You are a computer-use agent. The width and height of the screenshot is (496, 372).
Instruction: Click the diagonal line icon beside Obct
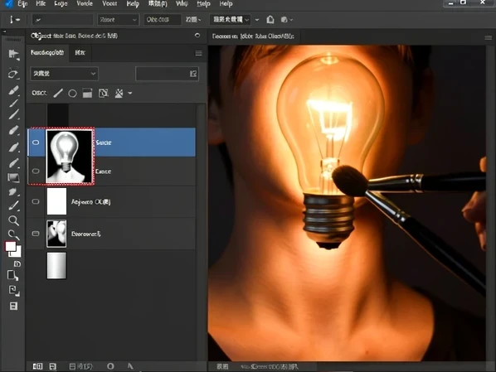coord(58,94)
